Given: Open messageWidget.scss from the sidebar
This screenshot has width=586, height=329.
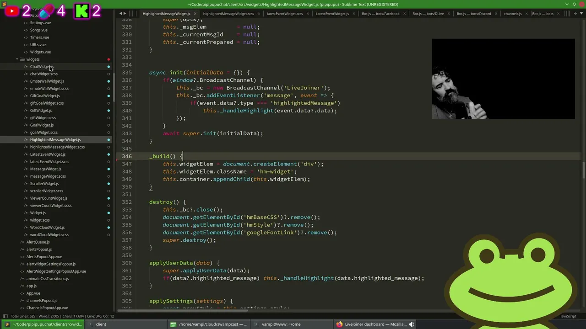Looking at the screenshot, I should pyautogui.click(x=48, y=176).
